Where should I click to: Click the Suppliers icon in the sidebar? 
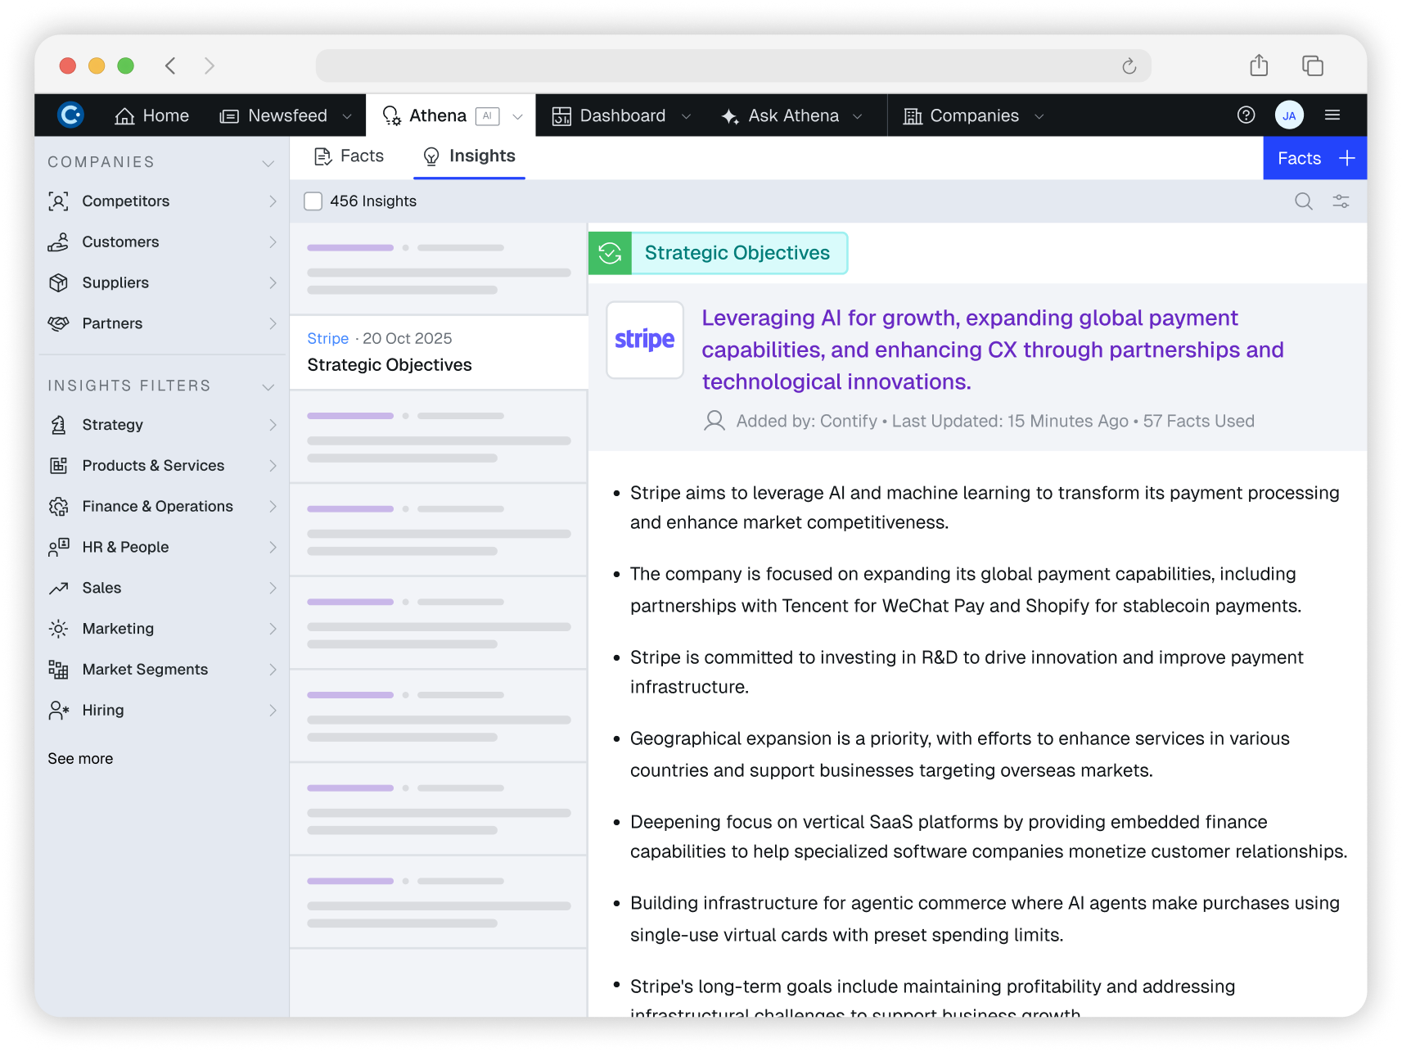58,282
